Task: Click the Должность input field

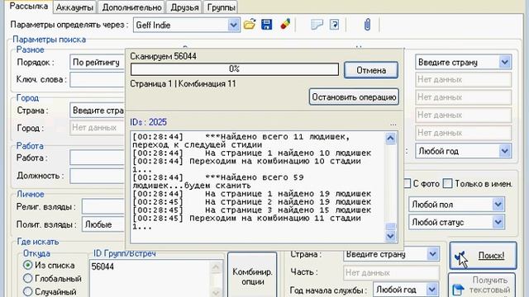Action: coord(98,176)
